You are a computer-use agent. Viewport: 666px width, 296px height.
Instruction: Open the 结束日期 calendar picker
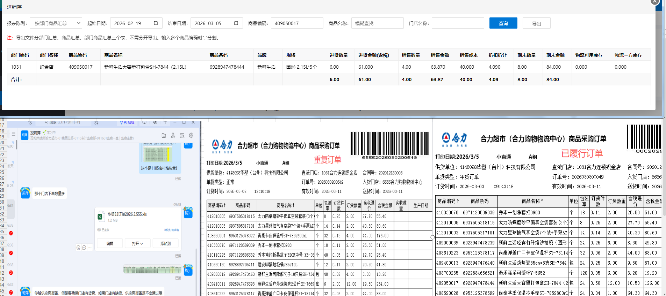coord(236,23)
